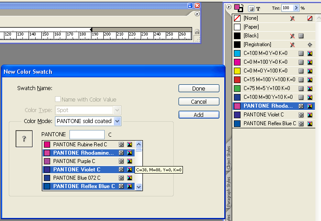Click the non-editable pencil icon on [Registration] row
This screenshot has width=321, height=221.
click(x=292, y=45)
